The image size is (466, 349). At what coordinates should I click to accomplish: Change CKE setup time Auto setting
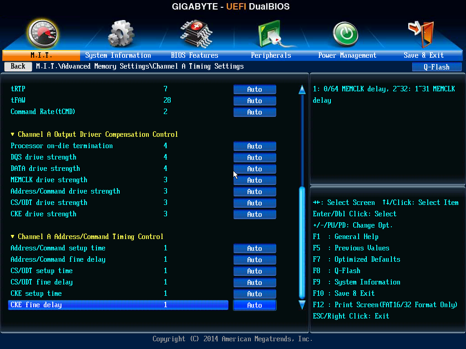(255, 294)
